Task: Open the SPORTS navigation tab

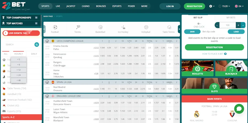Action: [45, 6]
